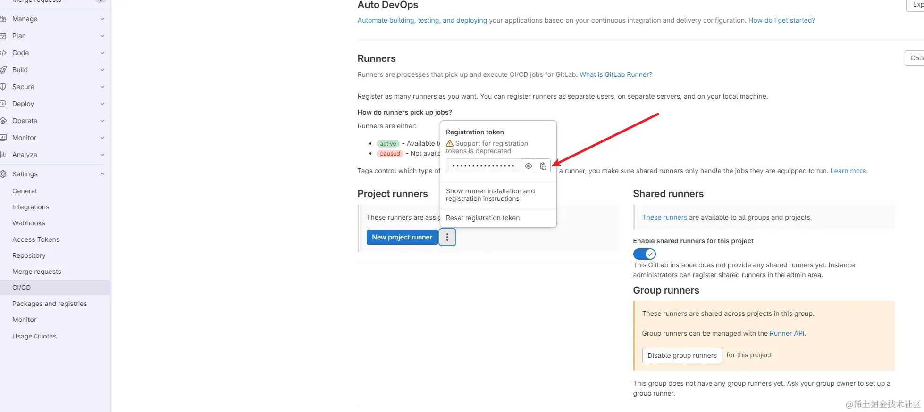Viewport: 924px width, 412px height.
Task: Open Show runner installation and registration instructions
Action: pyautogui.click(x=490, y=195)
